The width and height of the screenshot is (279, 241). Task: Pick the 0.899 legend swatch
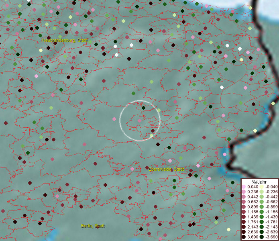click(x=244, y=207)
